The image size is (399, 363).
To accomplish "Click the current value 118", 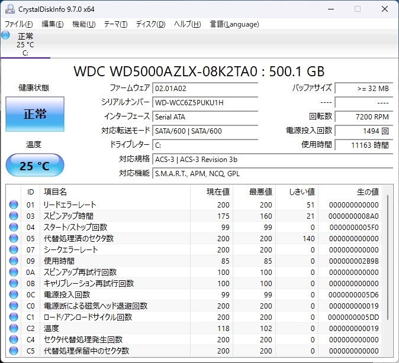I will pyautogui.click(x=223, y=329).
